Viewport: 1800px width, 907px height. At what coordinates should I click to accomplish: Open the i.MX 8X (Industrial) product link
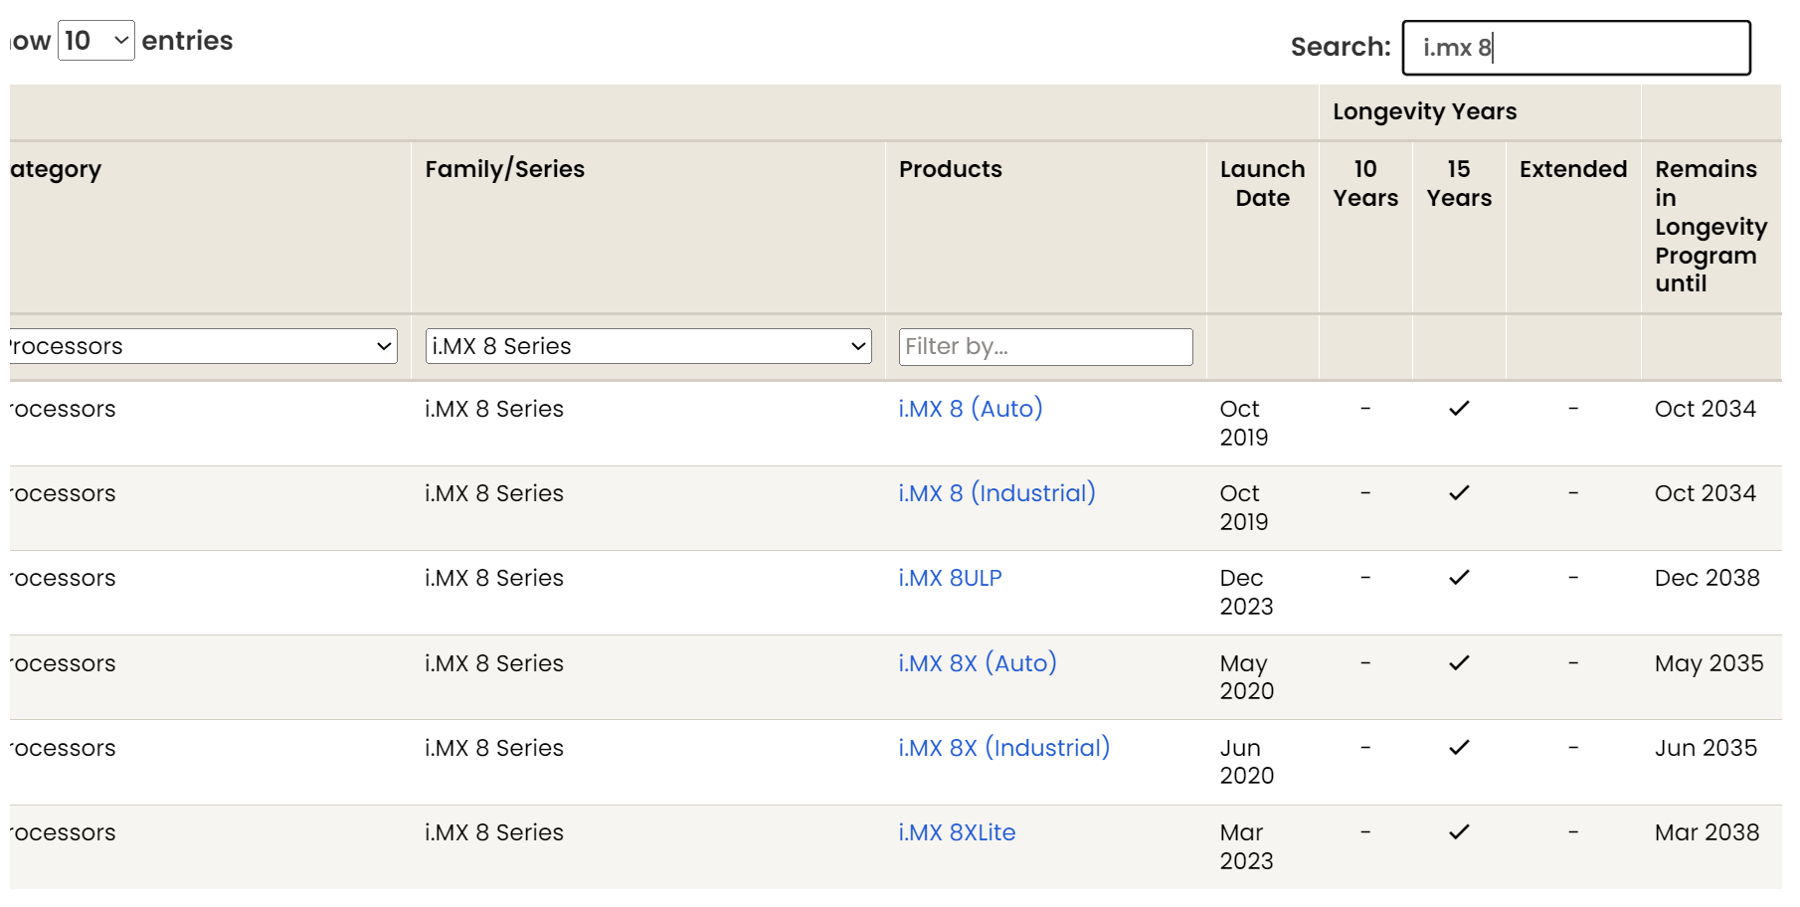(x=1004, y=748)
